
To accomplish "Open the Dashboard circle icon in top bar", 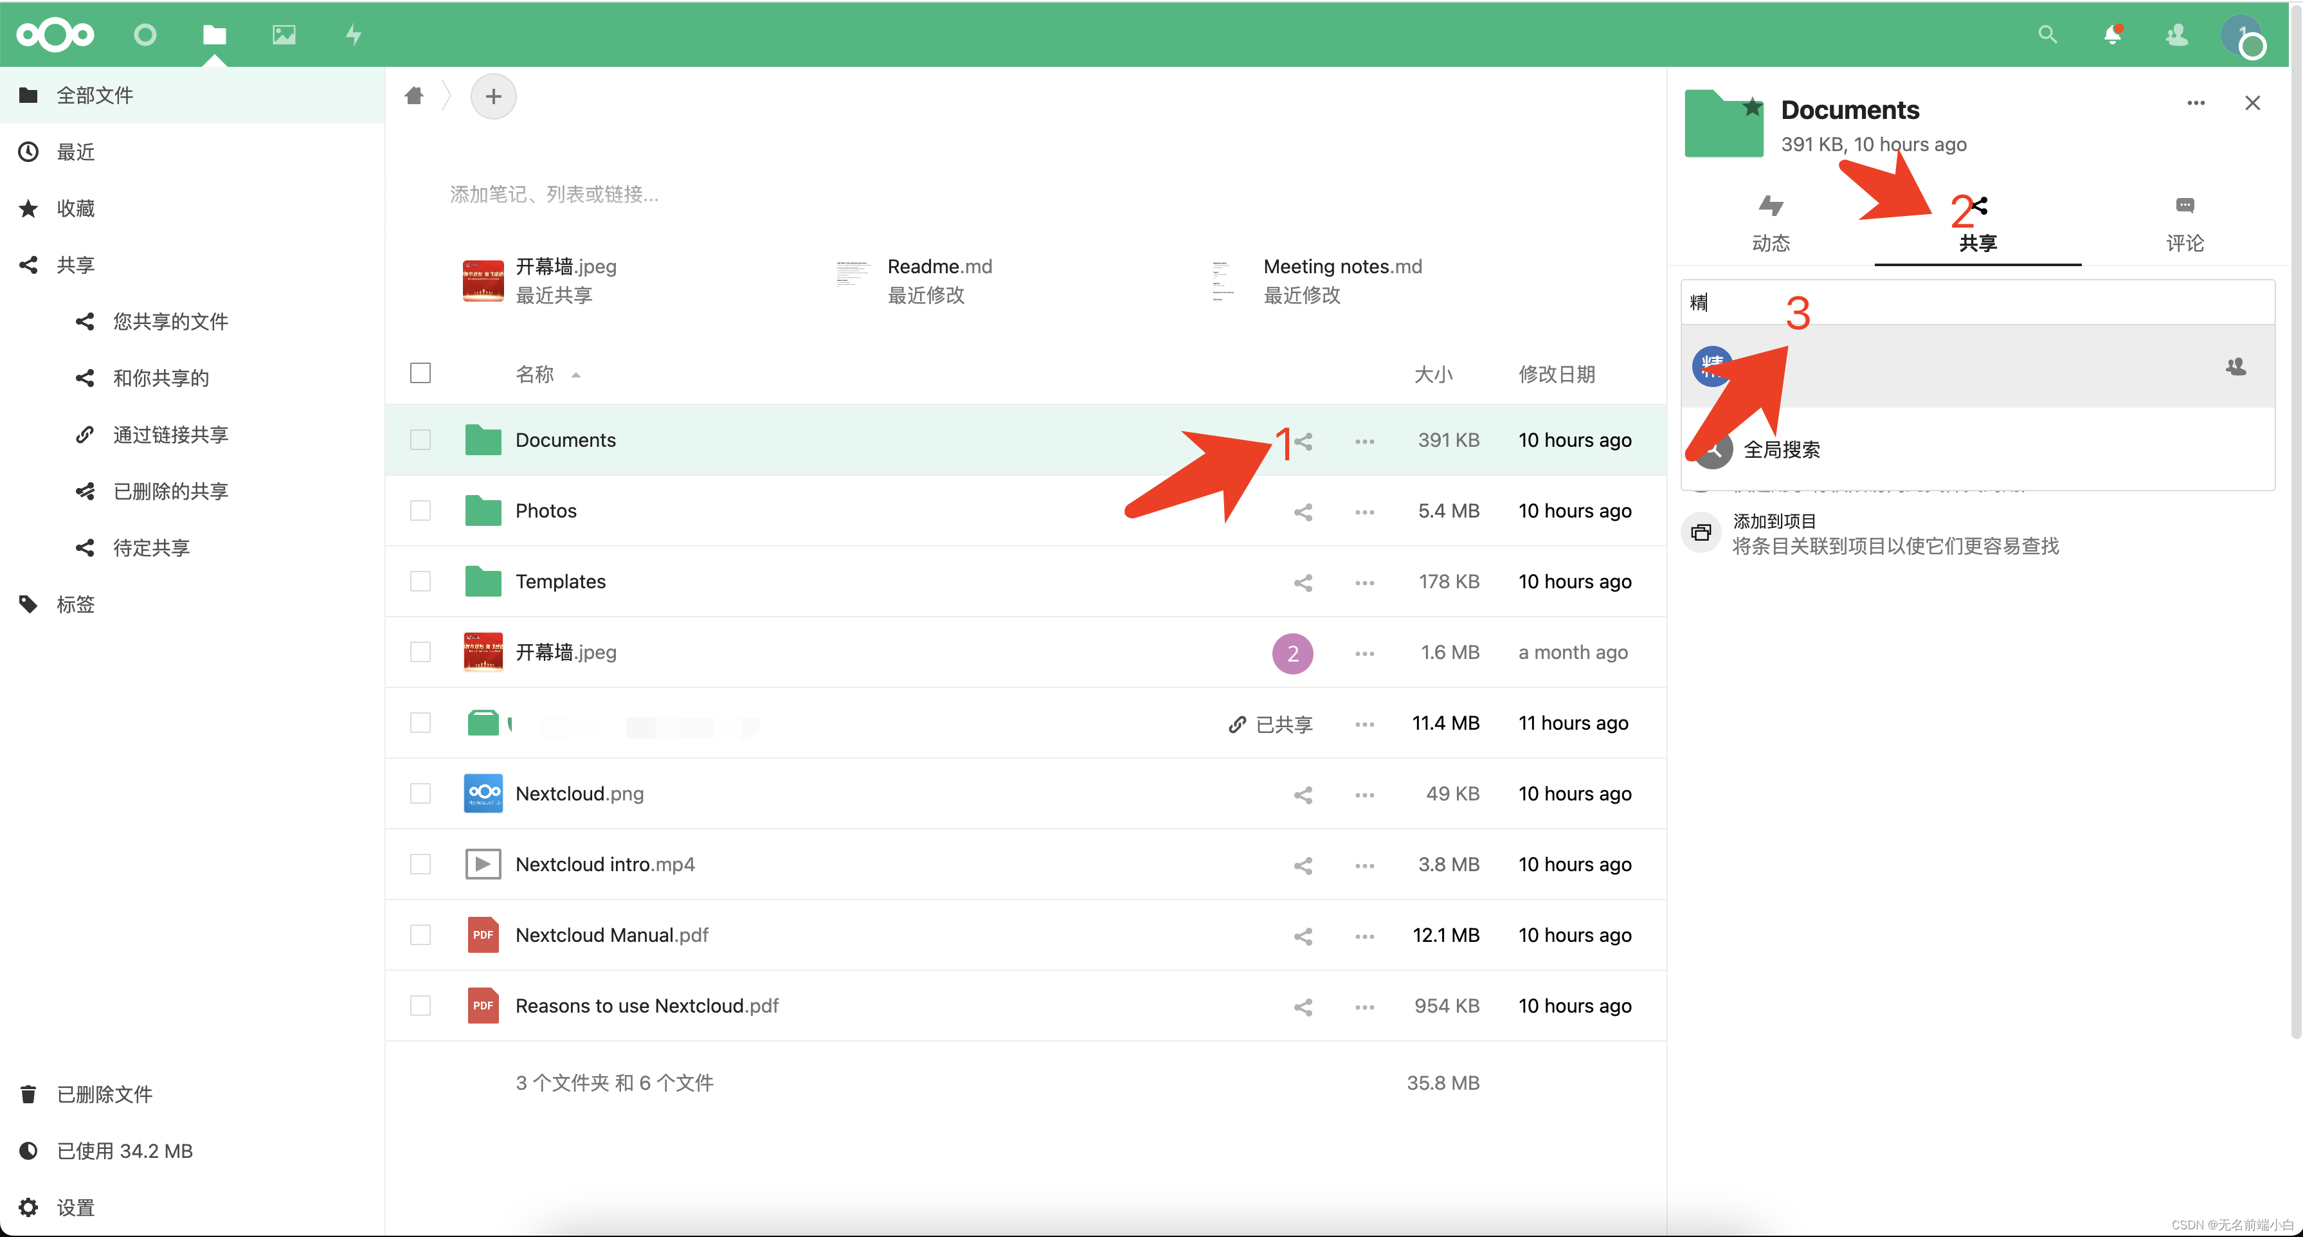I will coord(144,35).
